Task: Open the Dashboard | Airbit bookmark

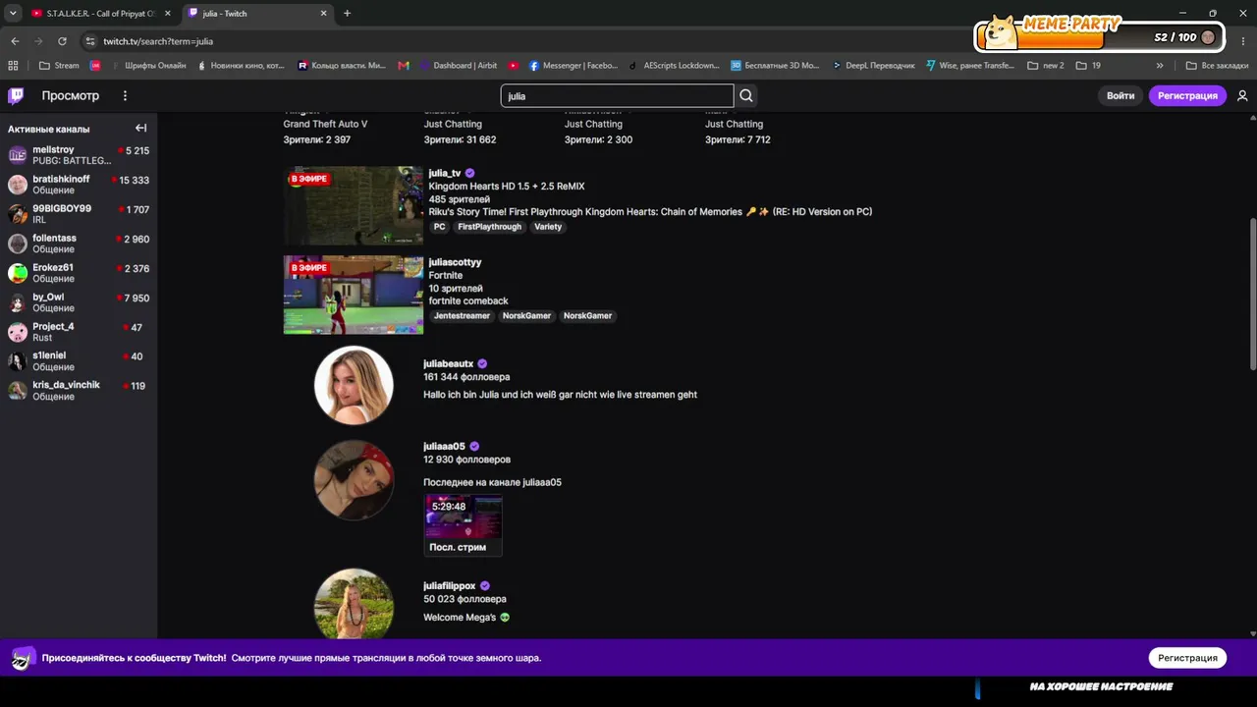Action: [x=458, y=66]
